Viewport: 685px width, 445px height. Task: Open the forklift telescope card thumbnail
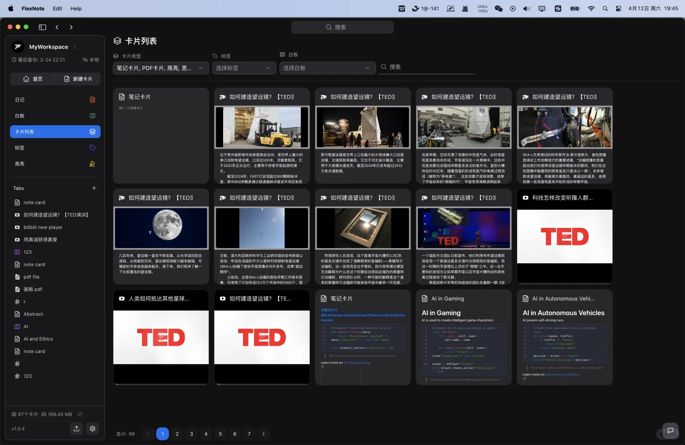click(262, 127)
